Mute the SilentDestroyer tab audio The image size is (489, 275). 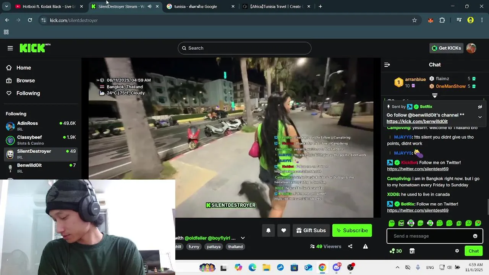(150, 6)
